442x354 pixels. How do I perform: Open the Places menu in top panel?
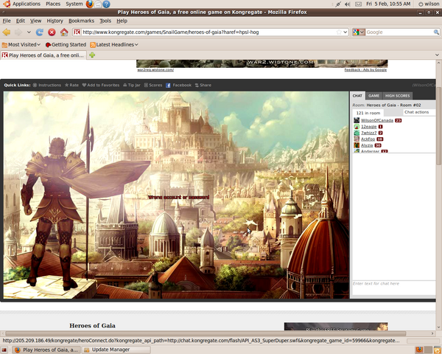tap(53, 4)
